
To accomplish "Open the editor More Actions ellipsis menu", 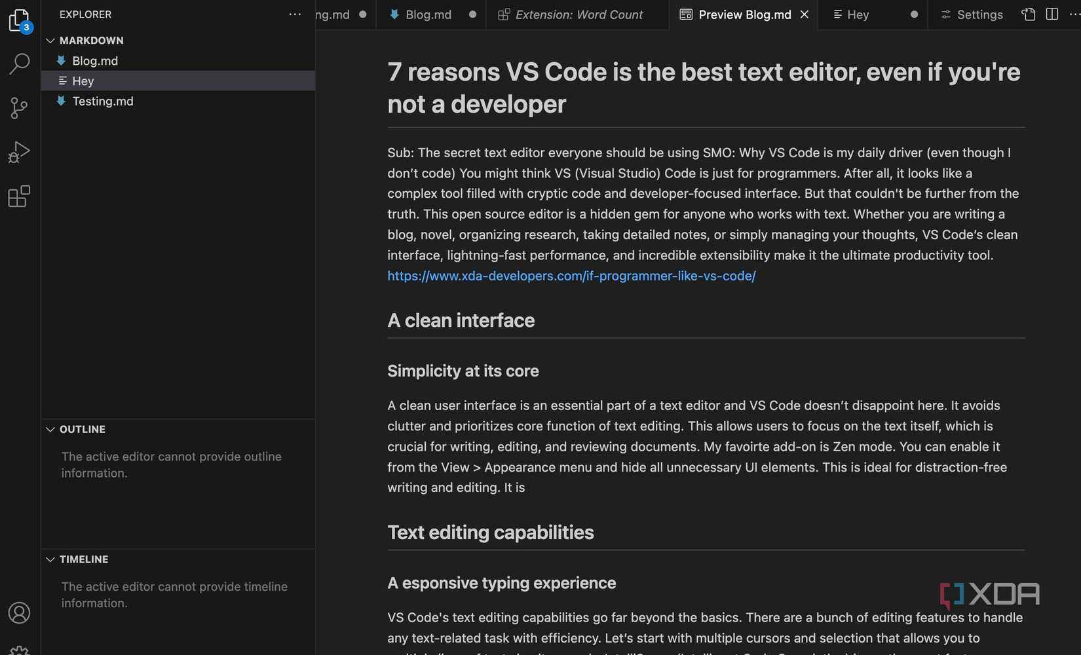I will click(x=1073, y=15).
